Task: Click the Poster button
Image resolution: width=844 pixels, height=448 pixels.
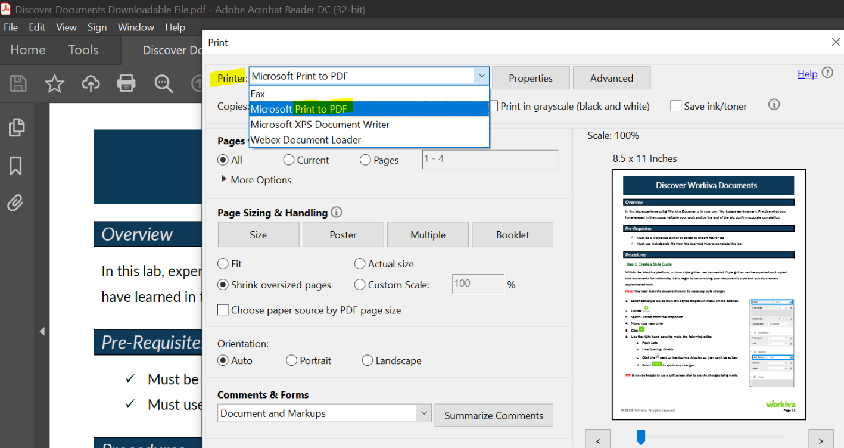Action: (x=343, y=235)
